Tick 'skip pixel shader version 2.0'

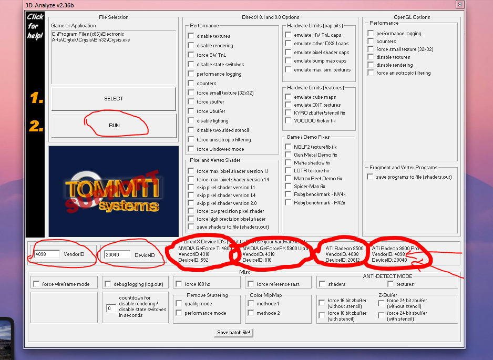click(191, 203)
